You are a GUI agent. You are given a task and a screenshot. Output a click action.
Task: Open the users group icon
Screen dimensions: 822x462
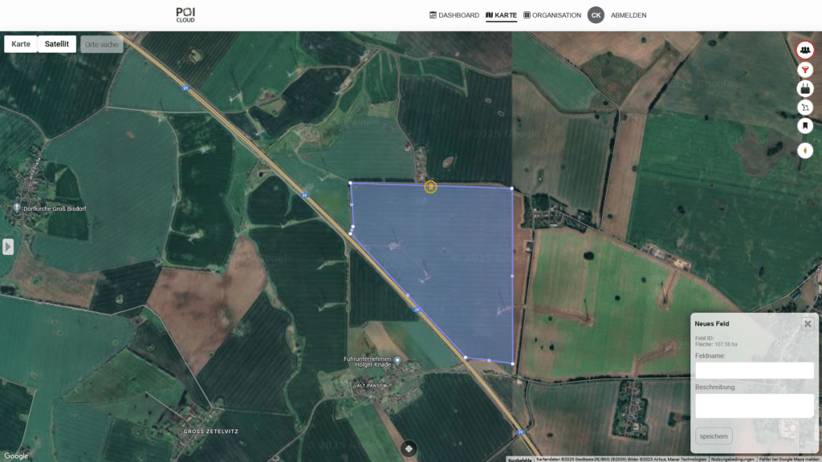pyautogui.click(x=804, y=50)
